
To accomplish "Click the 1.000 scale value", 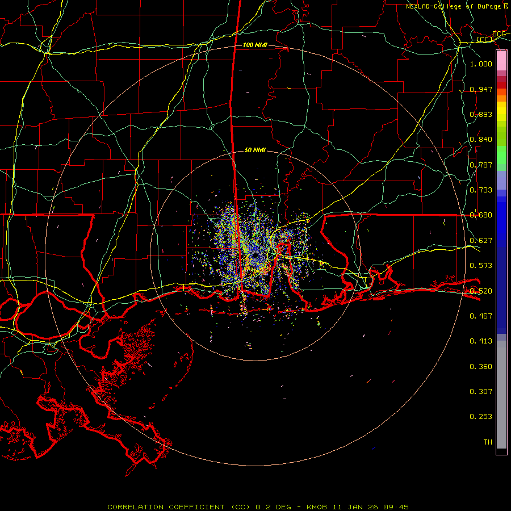I will click(481, 64).
